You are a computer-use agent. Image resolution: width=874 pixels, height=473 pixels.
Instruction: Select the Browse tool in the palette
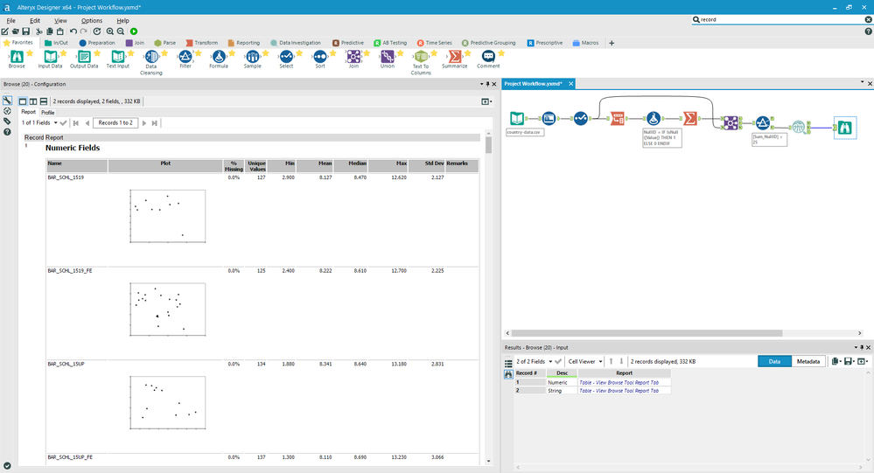click(17, 59)
